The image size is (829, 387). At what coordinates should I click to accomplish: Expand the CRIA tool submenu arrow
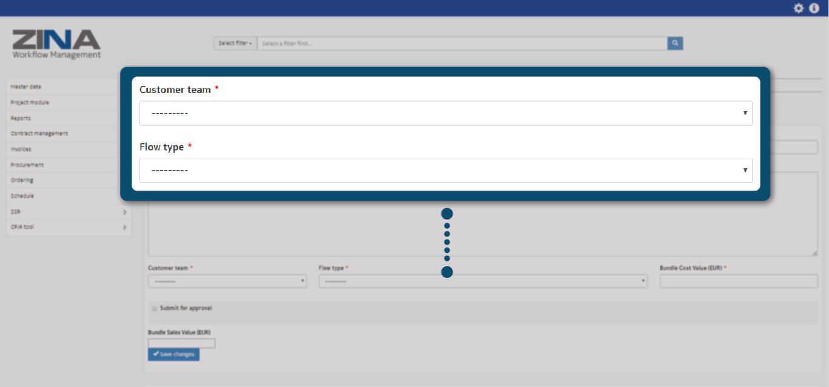pyautogui.click(x=124, y=227)
